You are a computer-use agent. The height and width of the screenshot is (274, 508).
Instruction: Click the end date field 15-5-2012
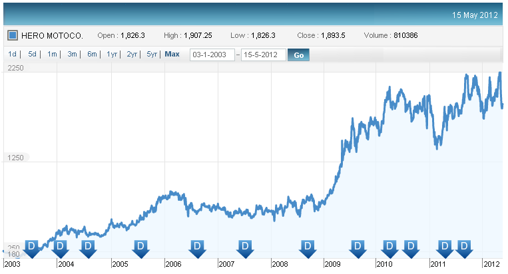(263, 55)
